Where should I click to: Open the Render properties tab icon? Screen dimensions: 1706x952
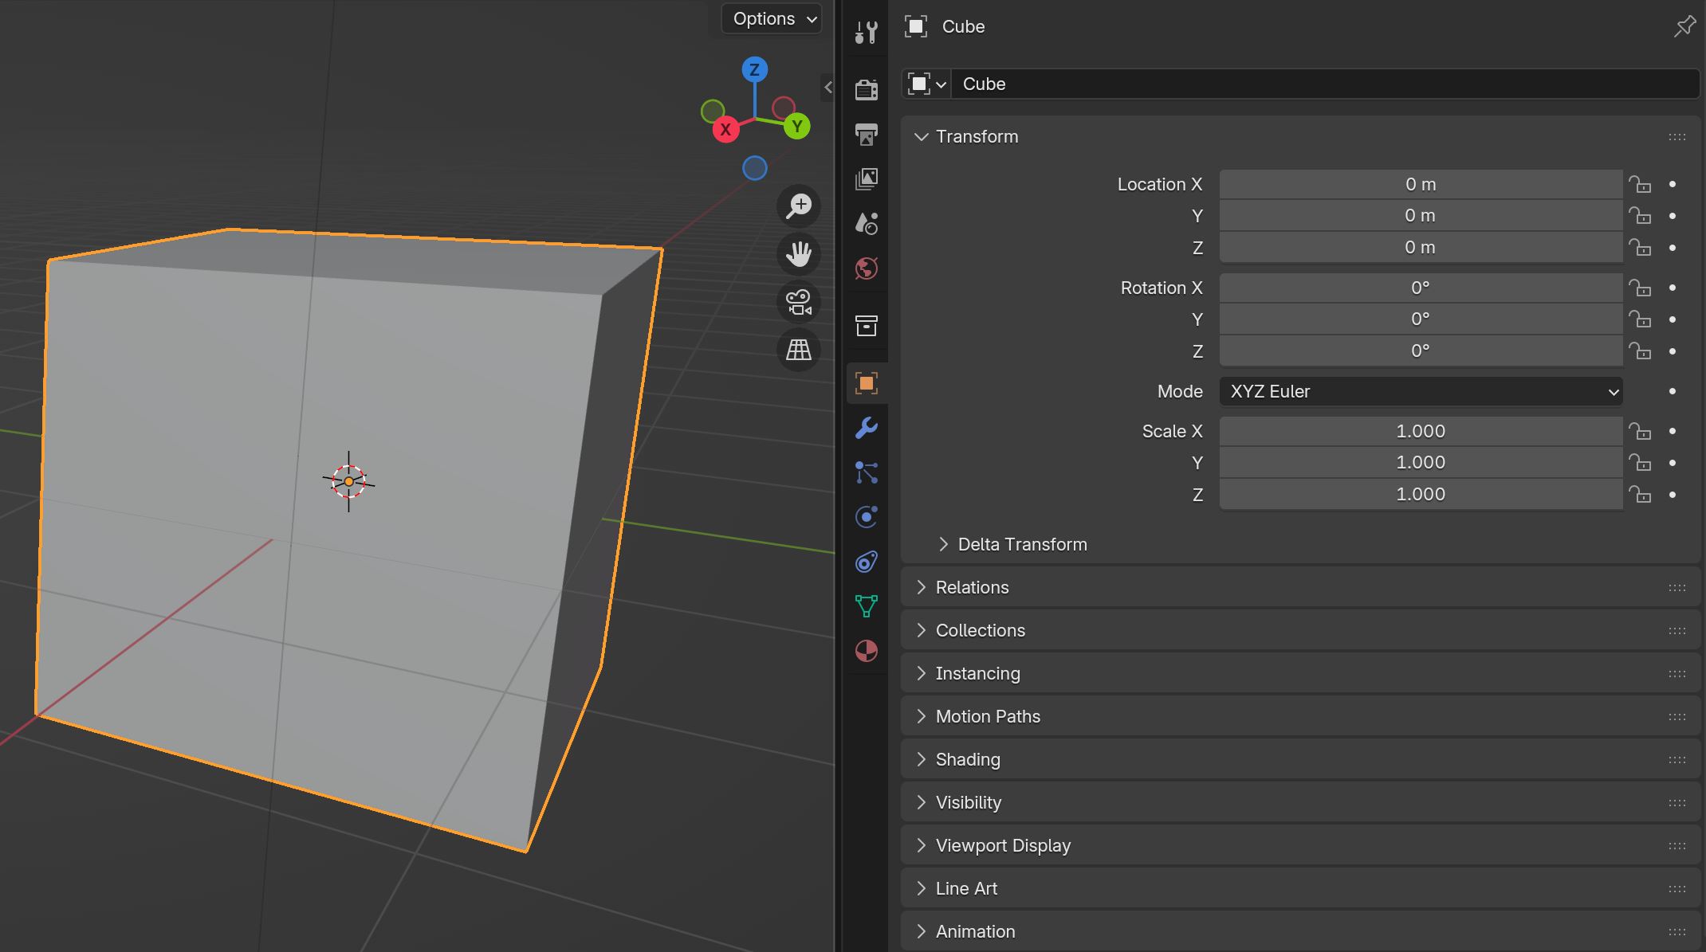tap(867, 89)
